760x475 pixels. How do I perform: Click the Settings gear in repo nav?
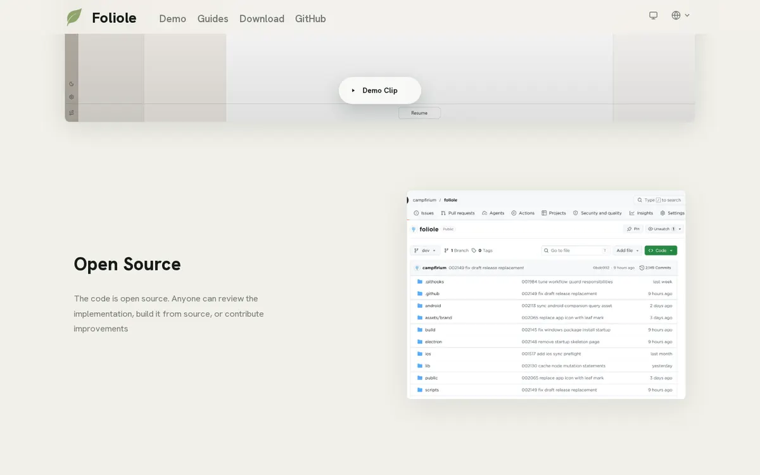tap(662, 213)
